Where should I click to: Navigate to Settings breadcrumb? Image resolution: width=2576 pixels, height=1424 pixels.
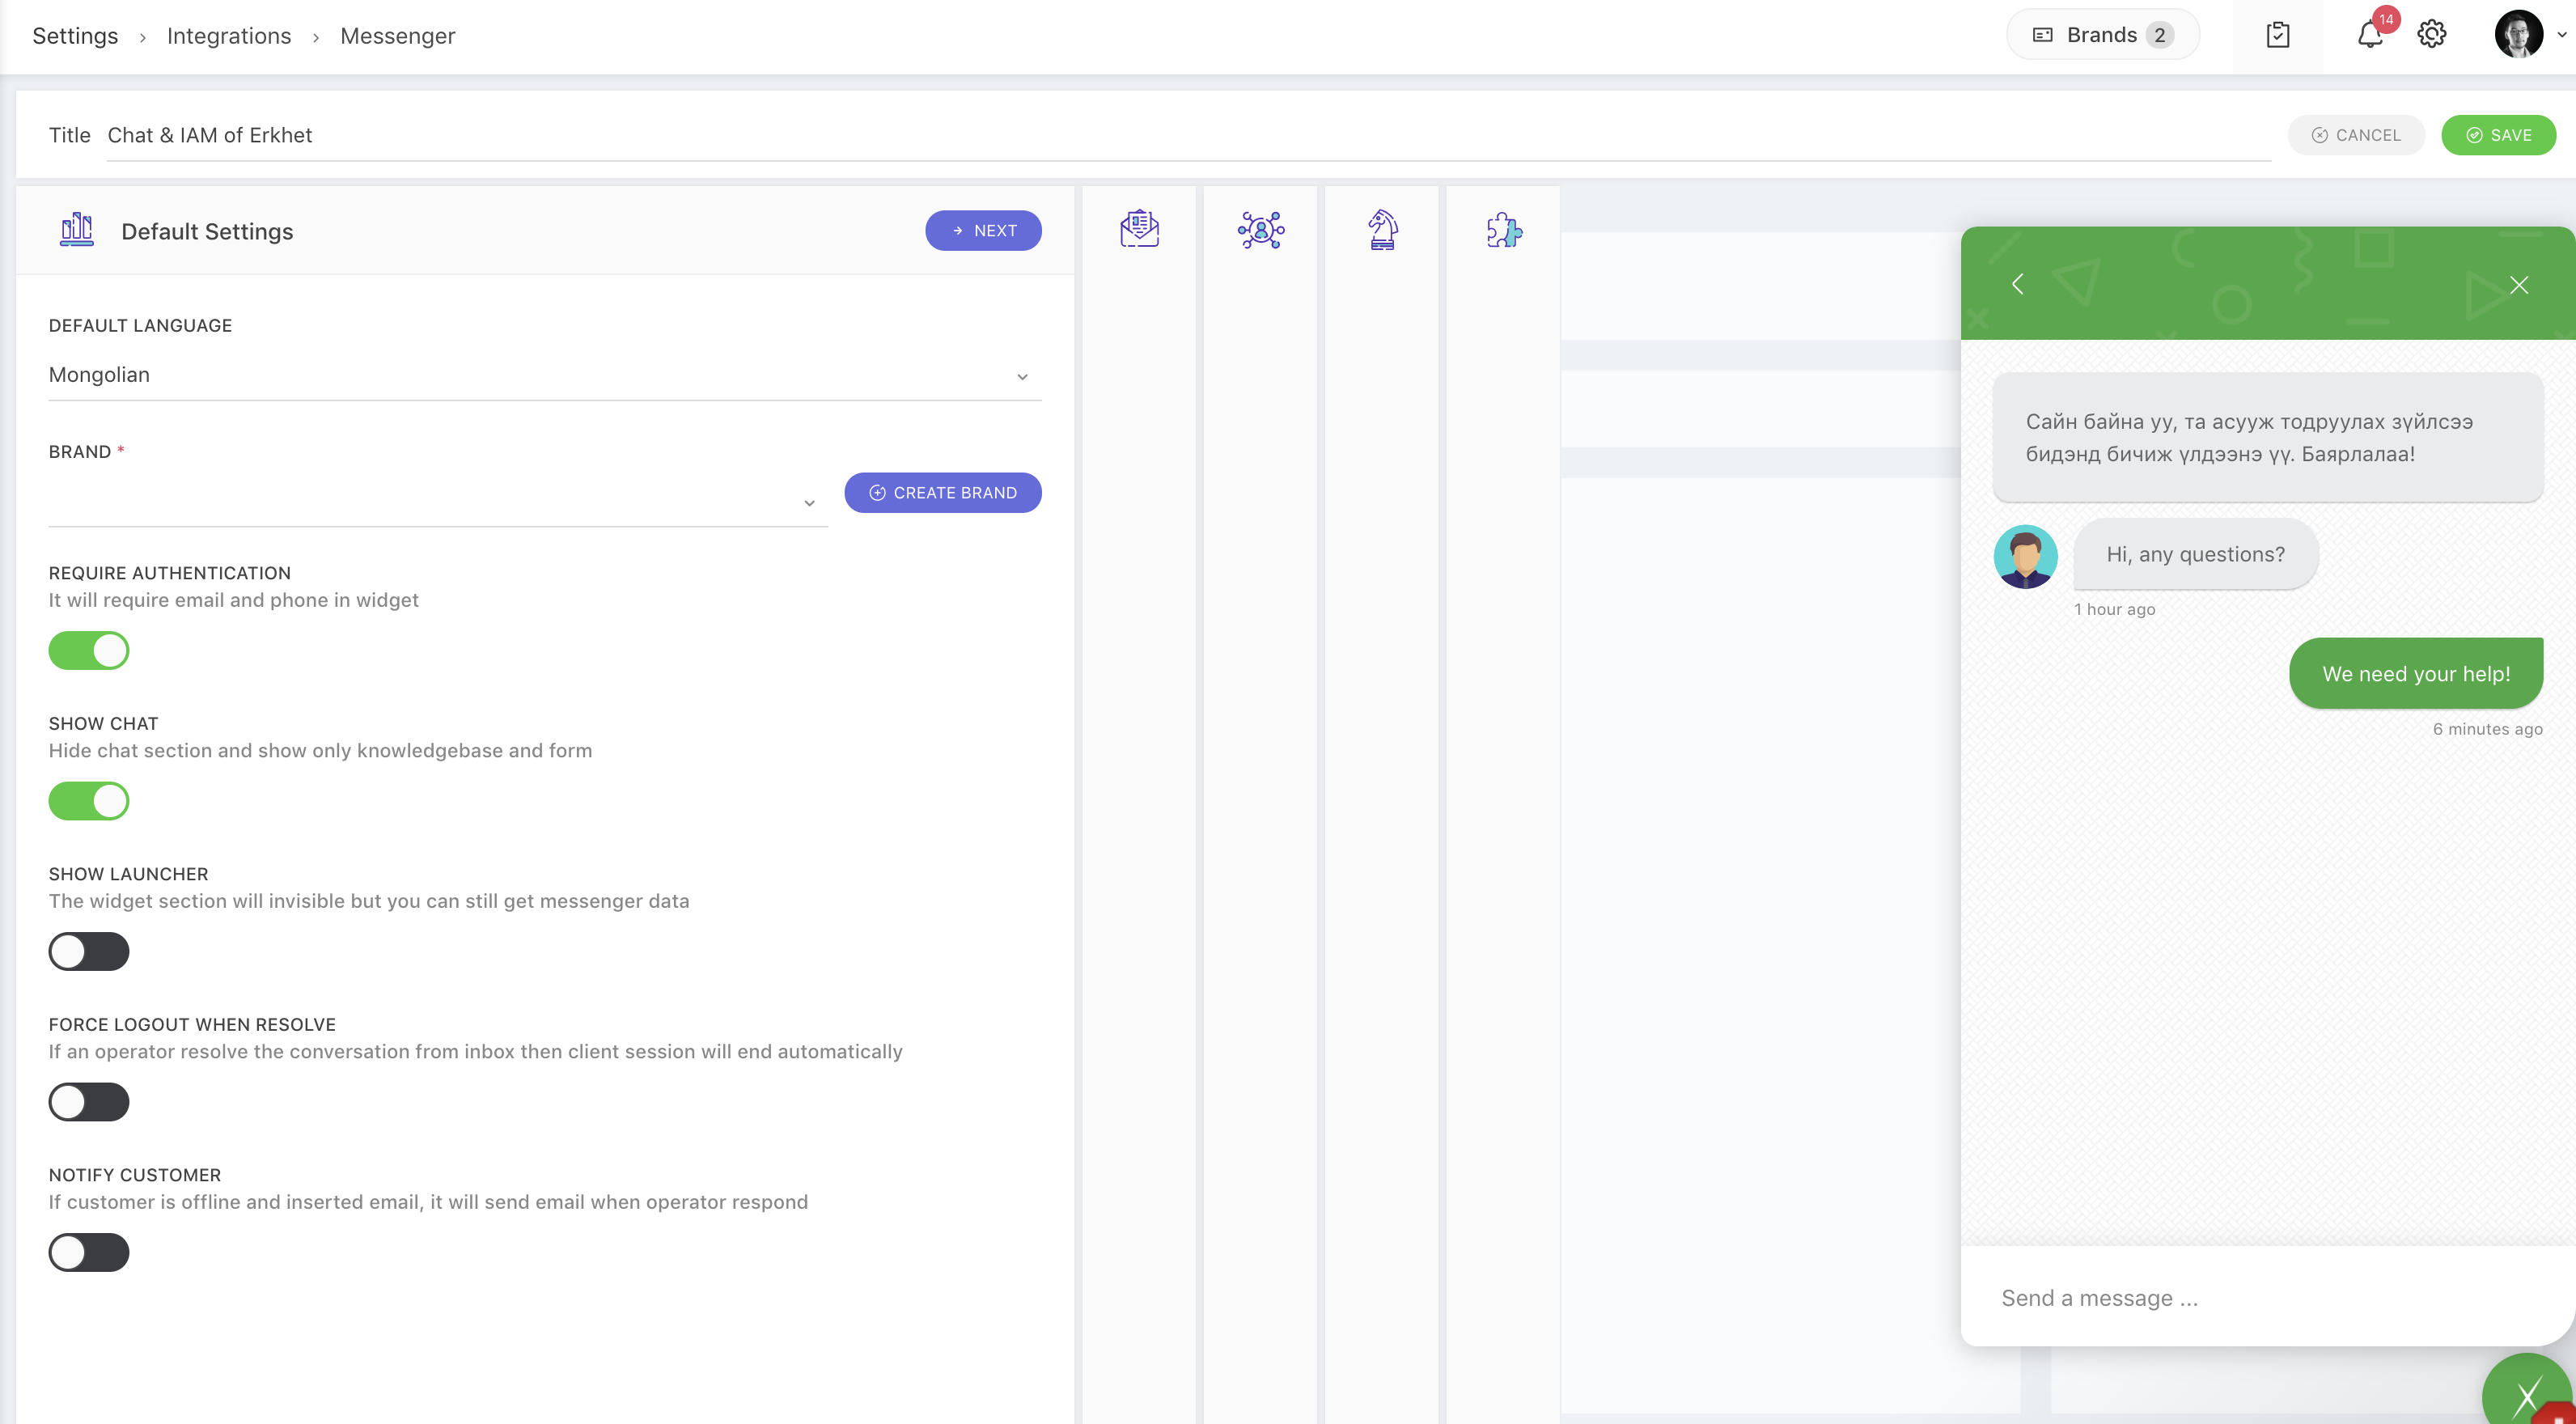coord(75,36)
